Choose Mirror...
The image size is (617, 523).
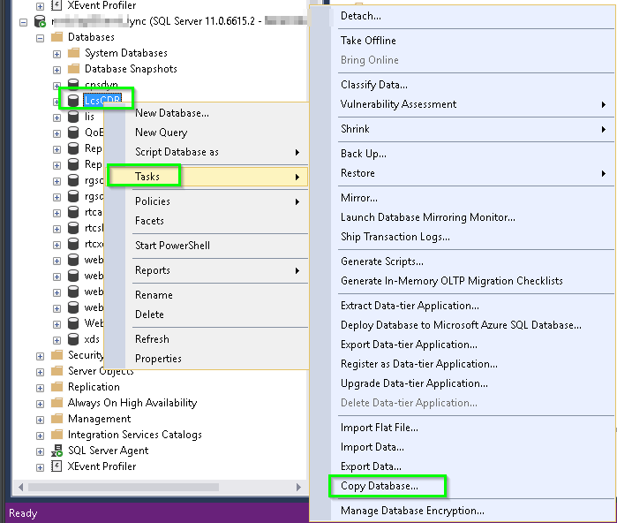[x=359, y=198]
